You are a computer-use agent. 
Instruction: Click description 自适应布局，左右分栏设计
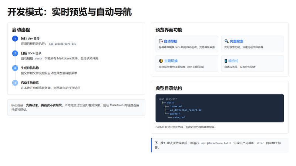[240, 67]
